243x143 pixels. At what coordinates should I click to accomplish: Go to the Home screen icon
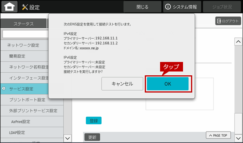(x=10, y=6)
